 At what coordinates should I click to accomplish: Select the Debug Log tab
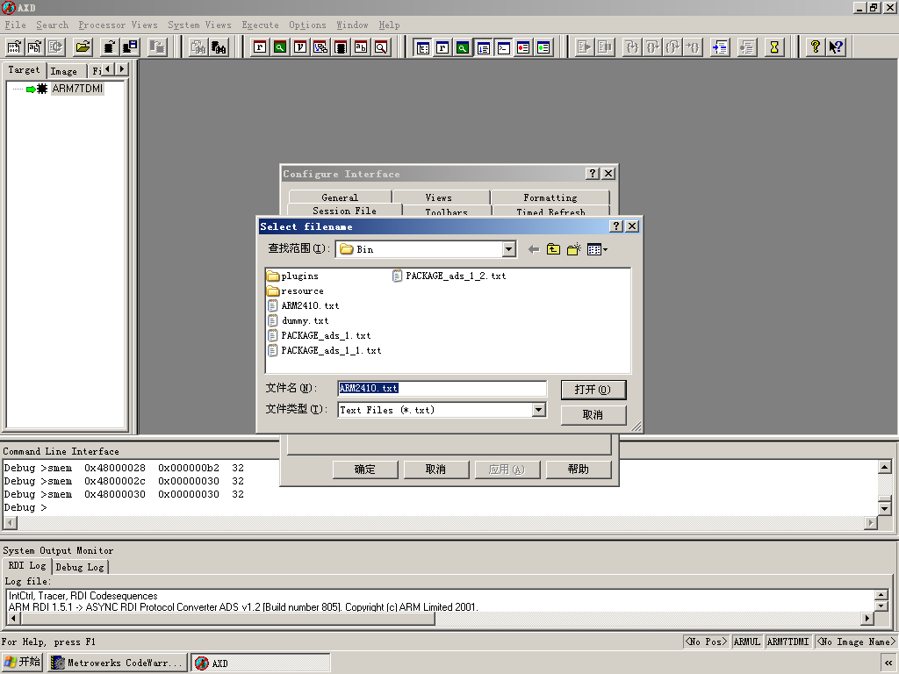click(80, 567)
